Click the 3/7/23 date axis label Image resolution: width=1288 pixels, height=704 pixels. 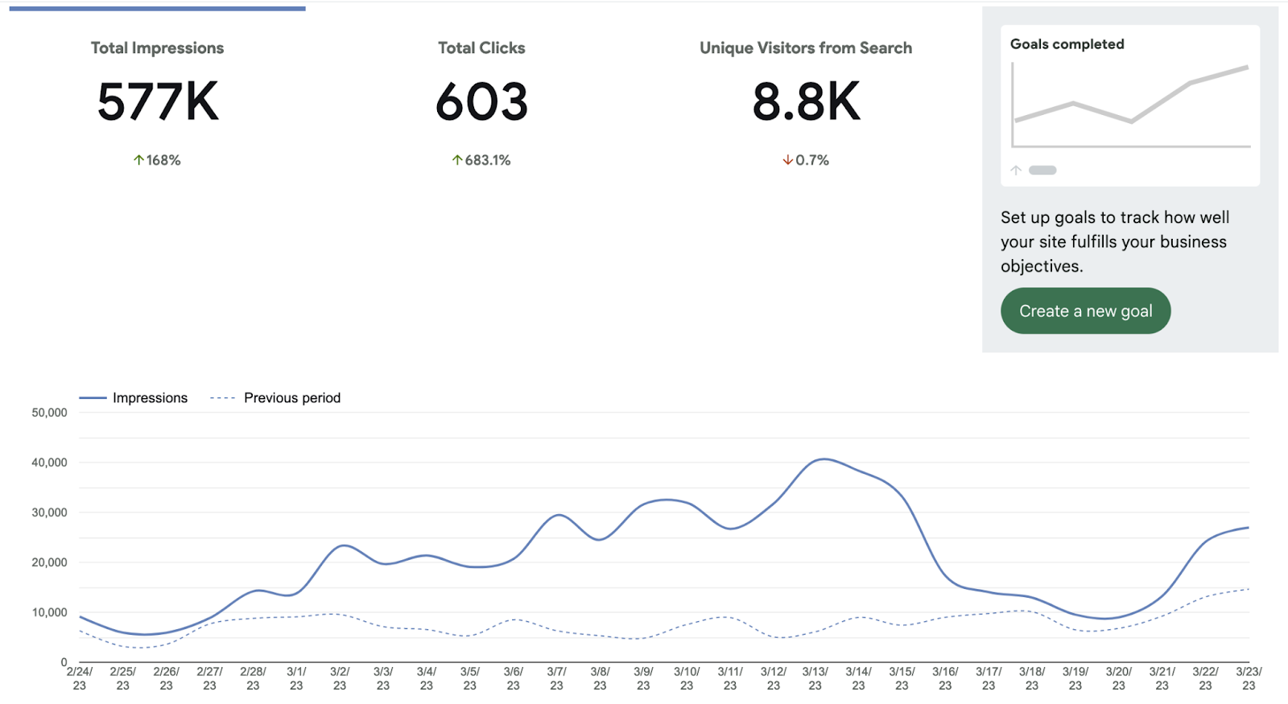[556, 678]
